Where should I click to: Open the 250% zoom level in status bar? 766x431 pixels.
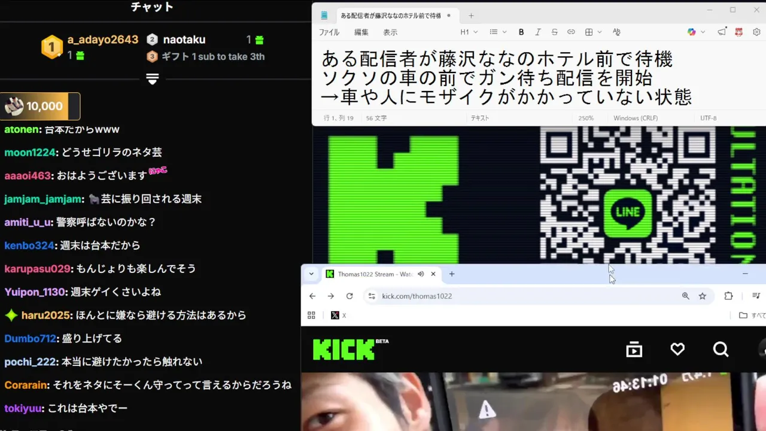[585, 118]
